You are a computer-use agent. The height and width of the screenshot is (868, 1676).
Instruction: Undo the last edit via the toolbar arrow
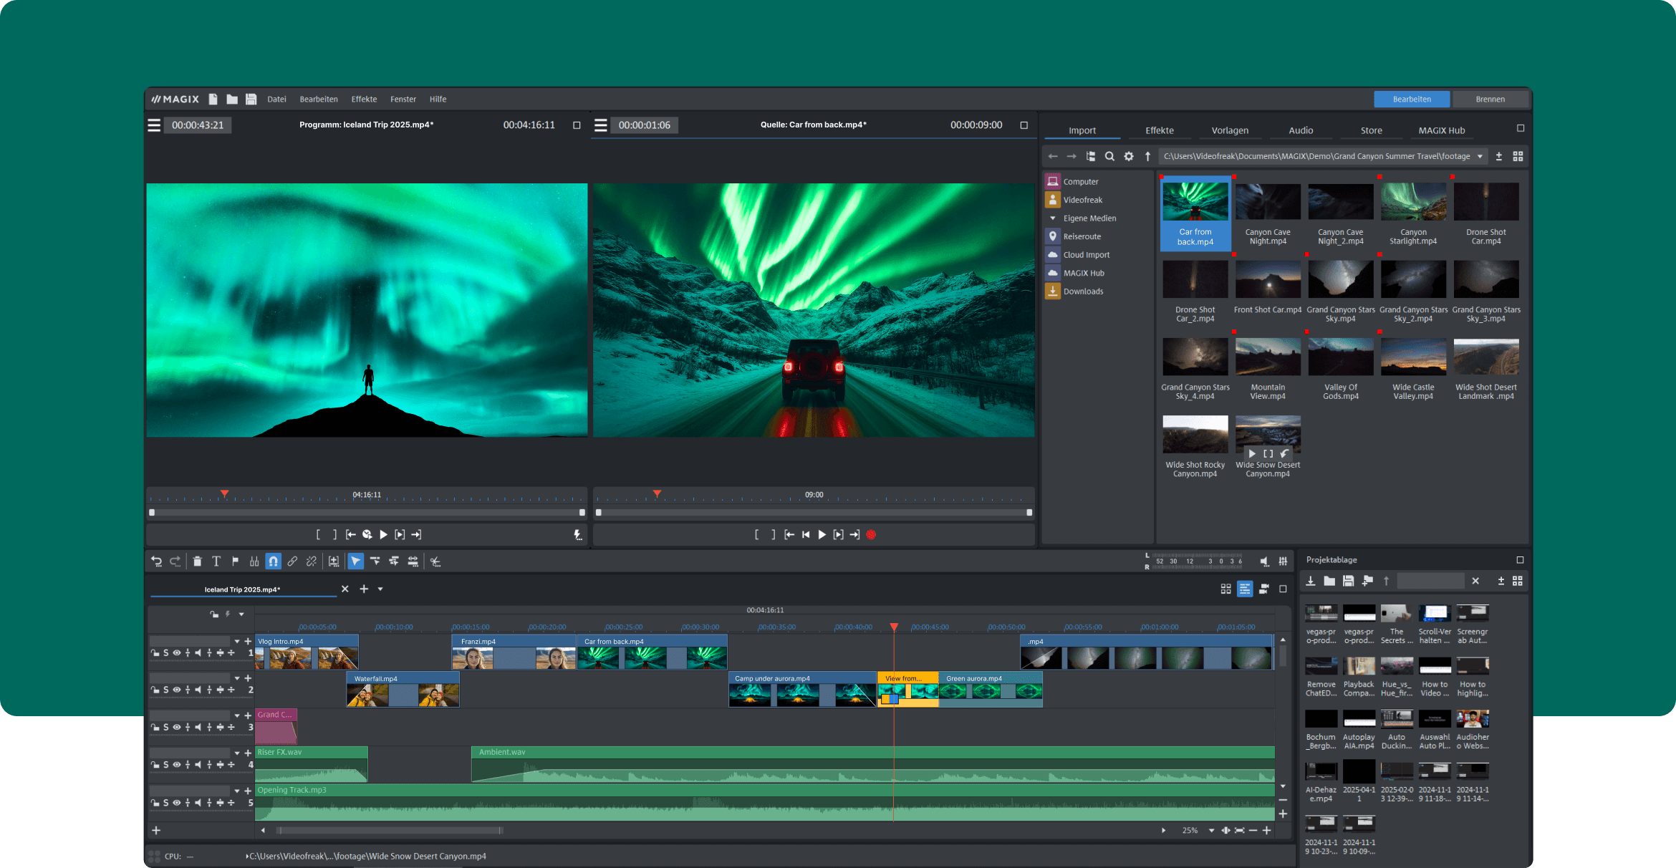[158, 561]
